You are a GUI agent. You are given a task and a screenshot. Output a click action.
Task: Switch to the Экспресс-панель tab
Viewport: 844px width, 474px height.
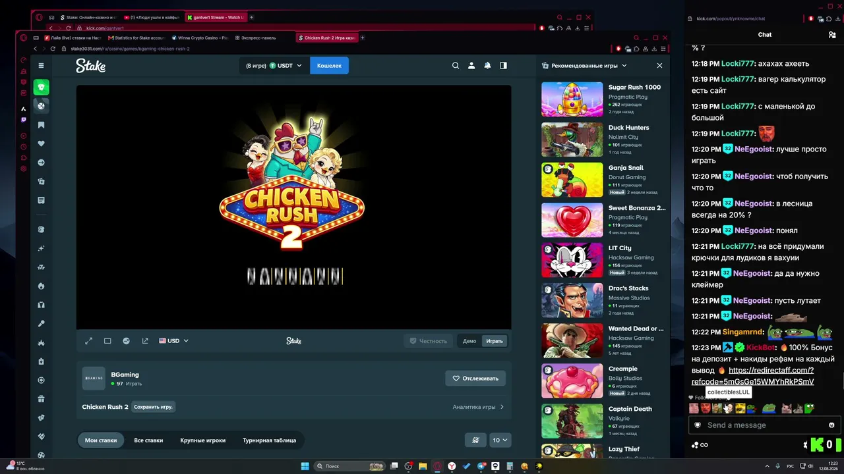coord(258,38)
